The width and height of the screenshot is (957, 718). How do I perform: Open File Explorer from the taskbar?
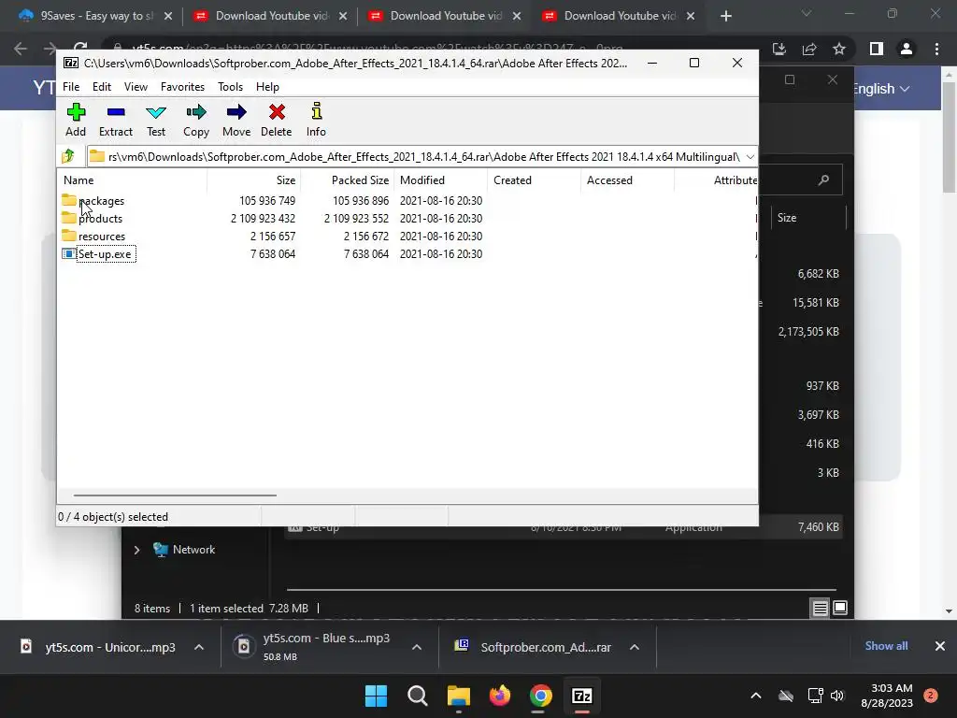pyautogui.click(x=458, y=696)
